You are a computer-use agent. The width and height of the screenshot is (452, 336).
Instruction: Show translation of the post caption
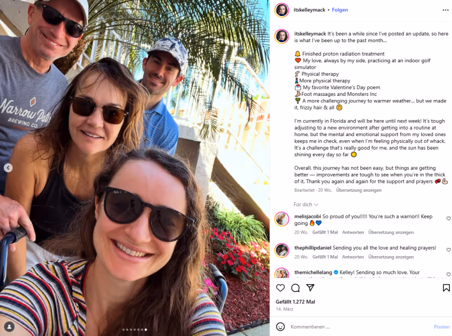359,190
